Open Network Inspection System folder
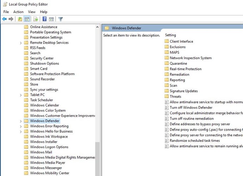This screenshot has height=176, width=243. [191, 58]
